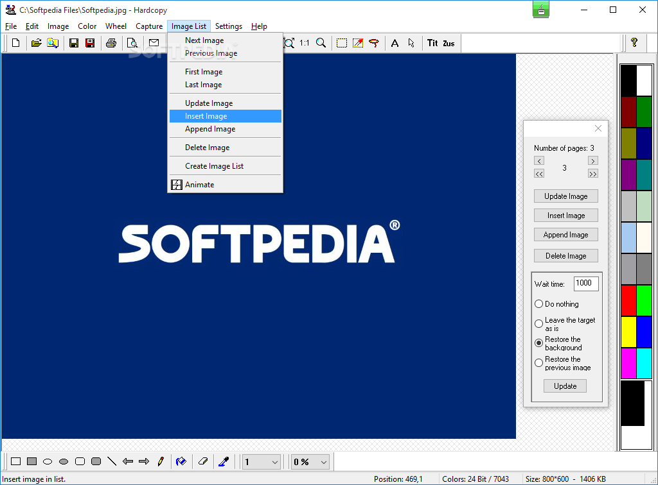Click the Insert Image panel button
The height and width of the screenshot is (485, 658).
[x=565, y=216]
